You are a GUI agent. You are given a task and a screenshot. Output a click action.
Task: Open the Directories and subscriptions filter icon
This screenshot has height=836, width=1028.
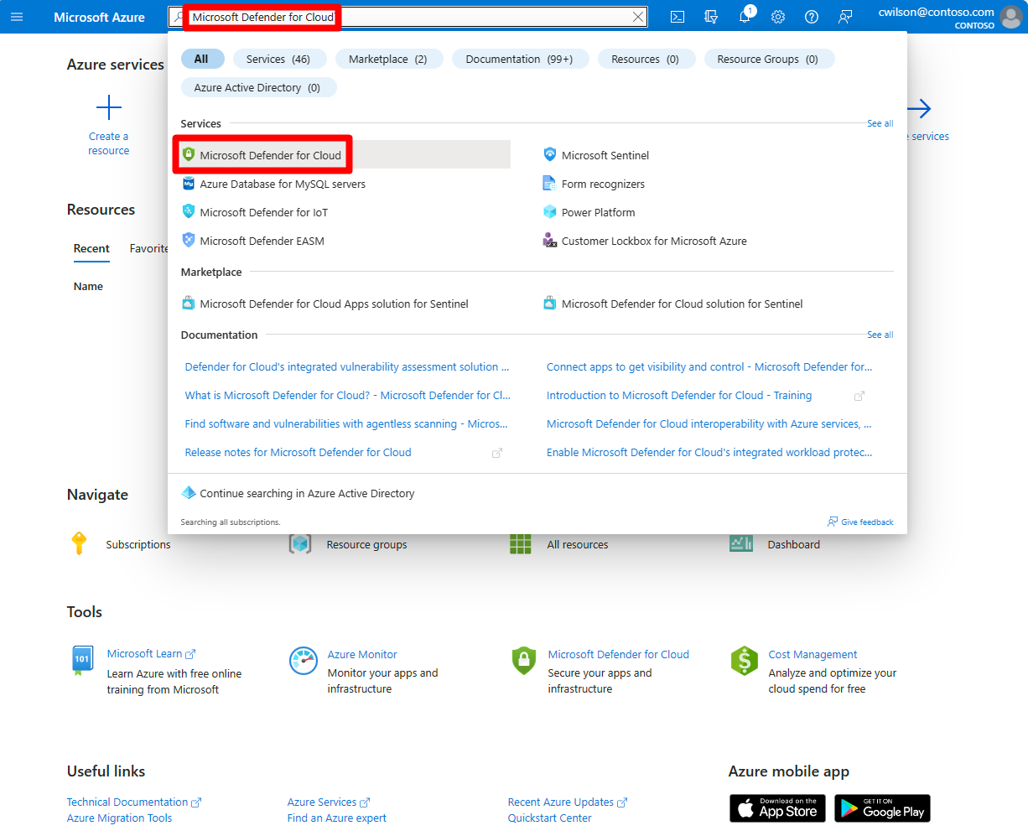coord(711,17)
